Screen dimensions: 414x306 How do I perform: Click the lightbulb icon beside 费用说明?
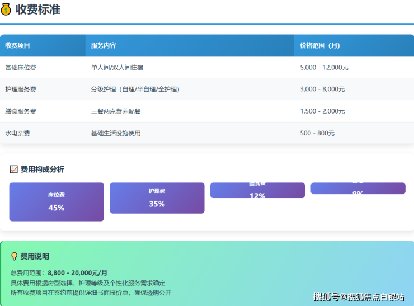(15, 256)
